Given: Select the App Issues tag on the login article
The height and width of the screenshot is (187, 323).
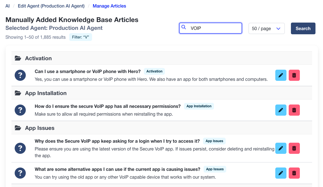Looking at the screenshot, I should (x=214, y=141).
